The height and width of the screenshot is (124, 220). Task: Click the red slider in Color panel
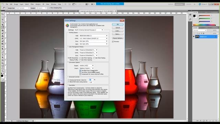pos(205,15)
